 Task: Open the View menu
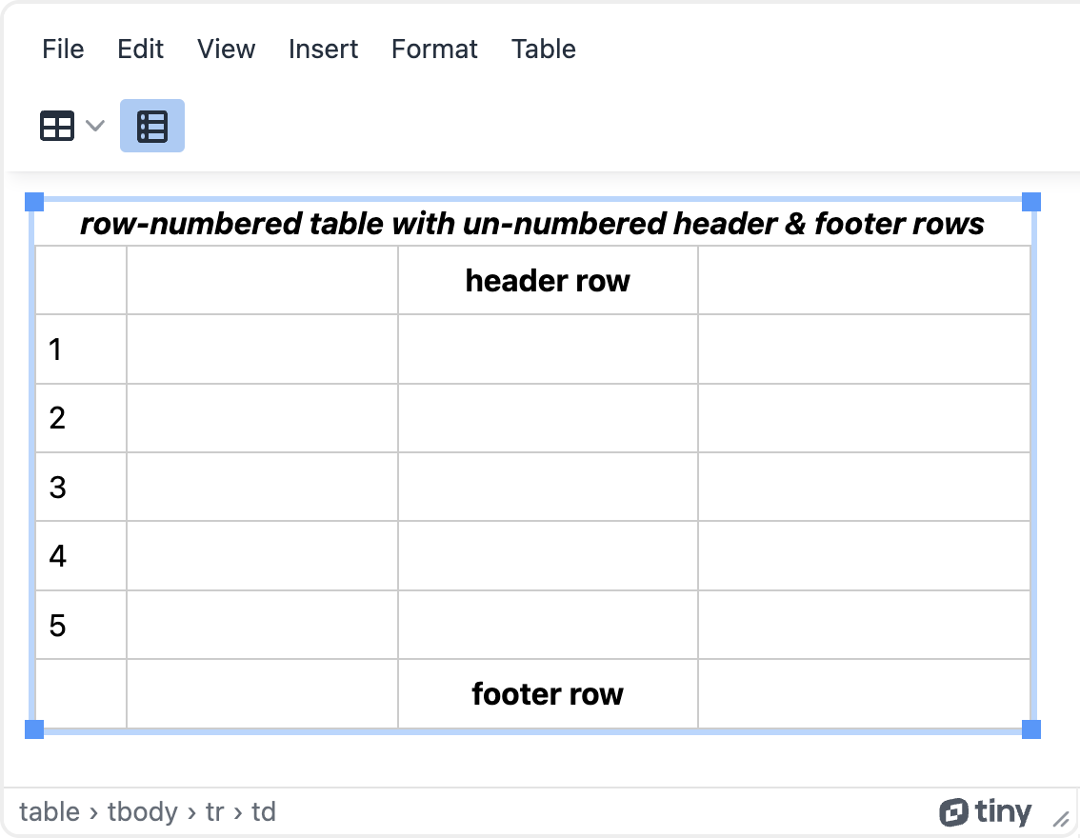[226, 49]
